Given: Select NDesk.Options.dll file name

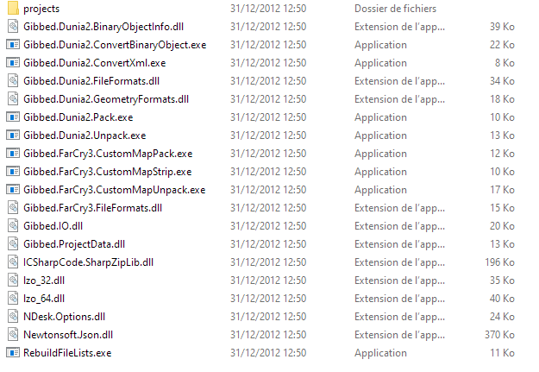Looking at the screenshot, I should point(65,317).
